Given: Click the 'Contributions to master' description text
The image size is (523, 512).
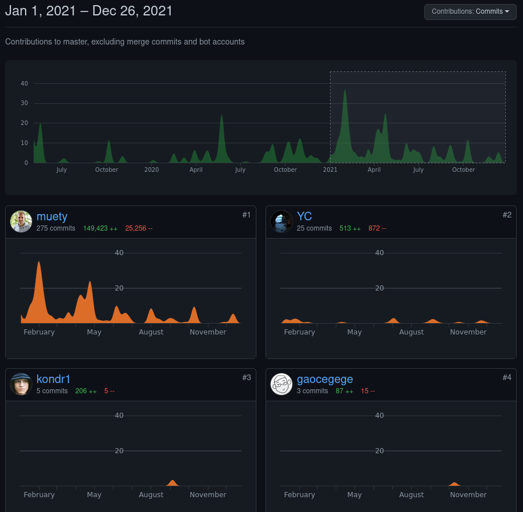Looking at the screenshot, I should click(124, 42).
